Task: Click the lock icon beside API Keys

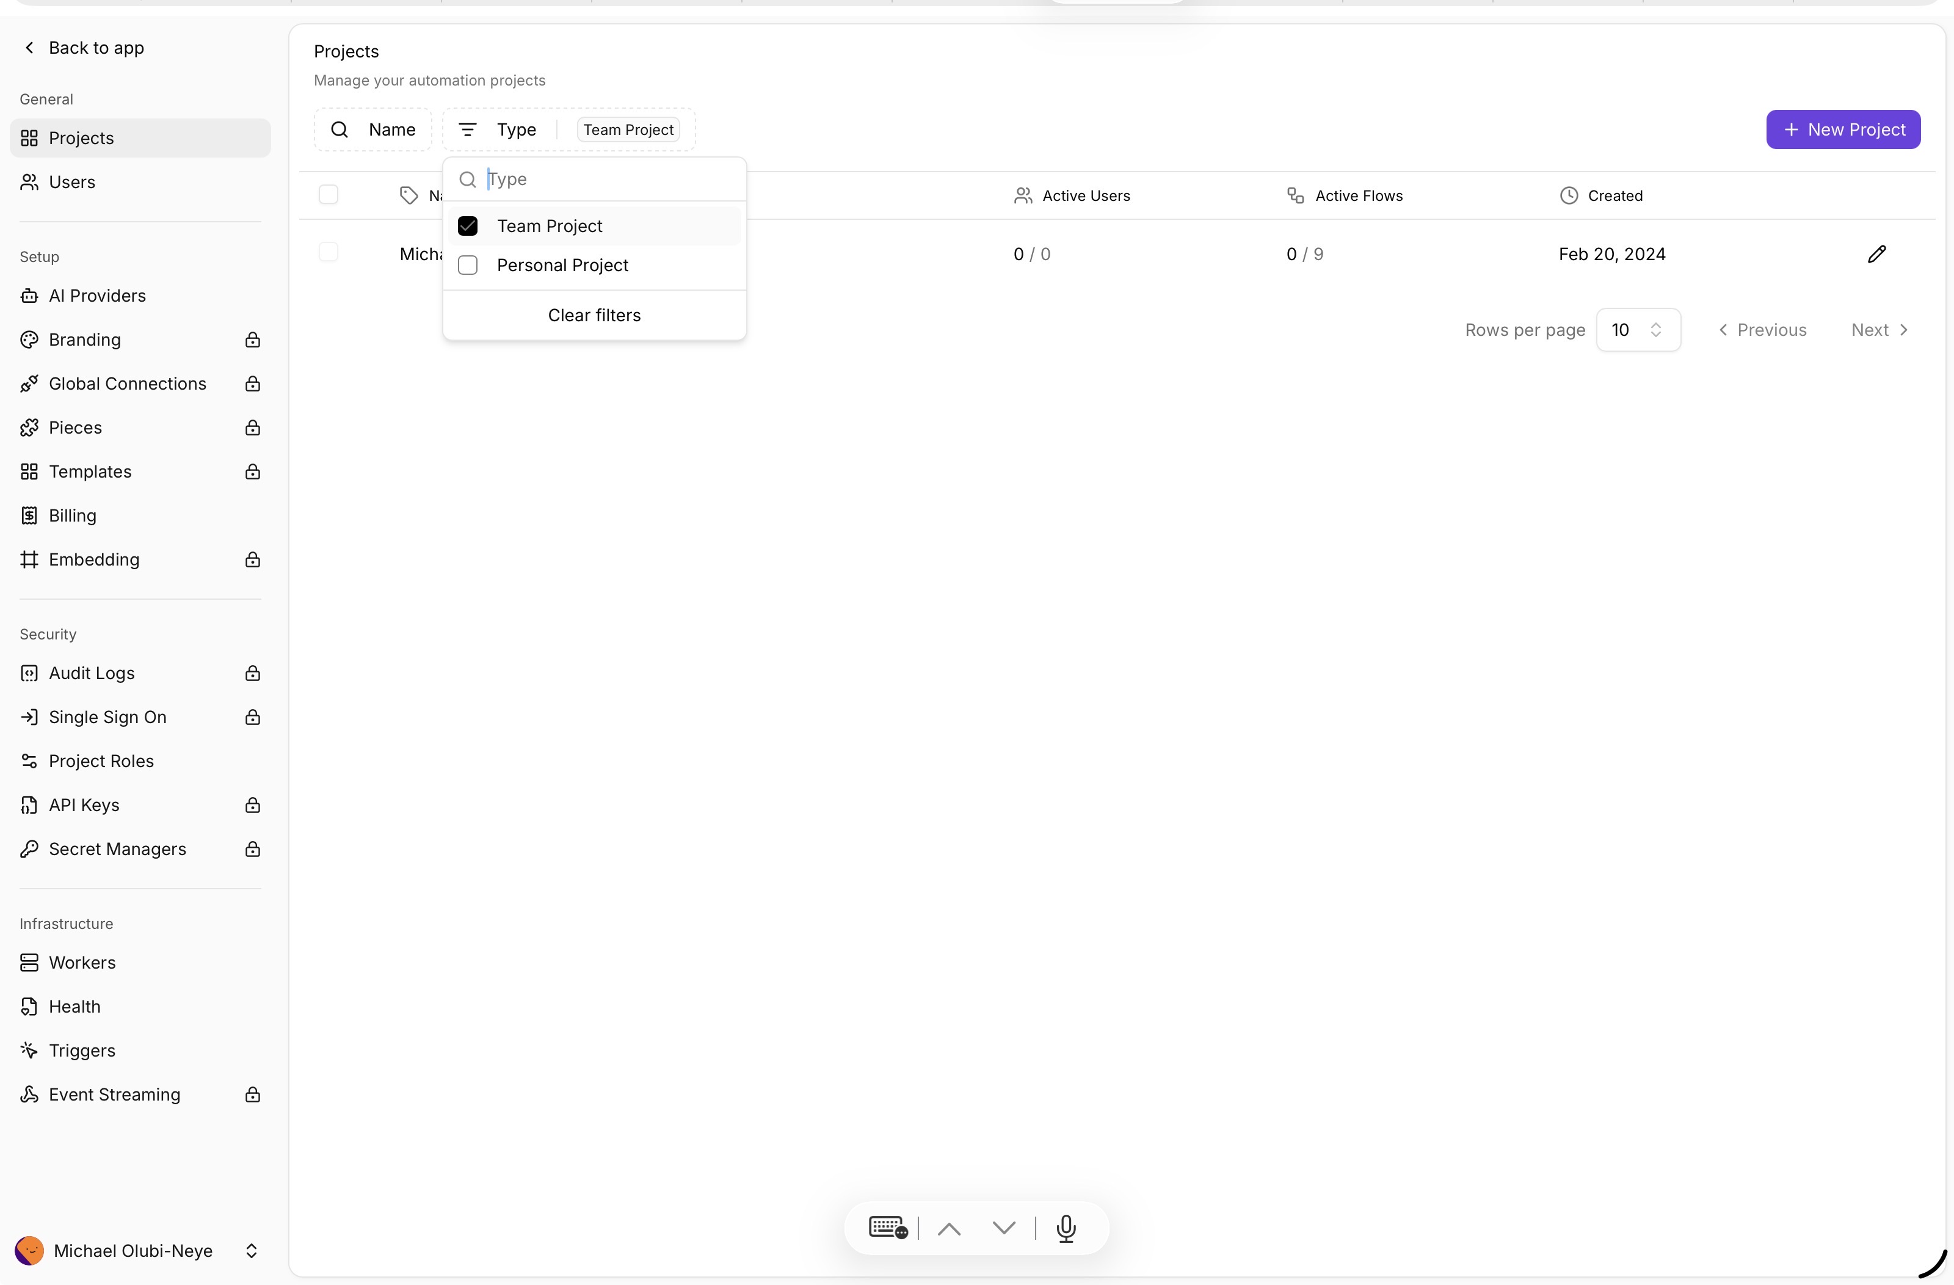Action: (x=253, y=806)
